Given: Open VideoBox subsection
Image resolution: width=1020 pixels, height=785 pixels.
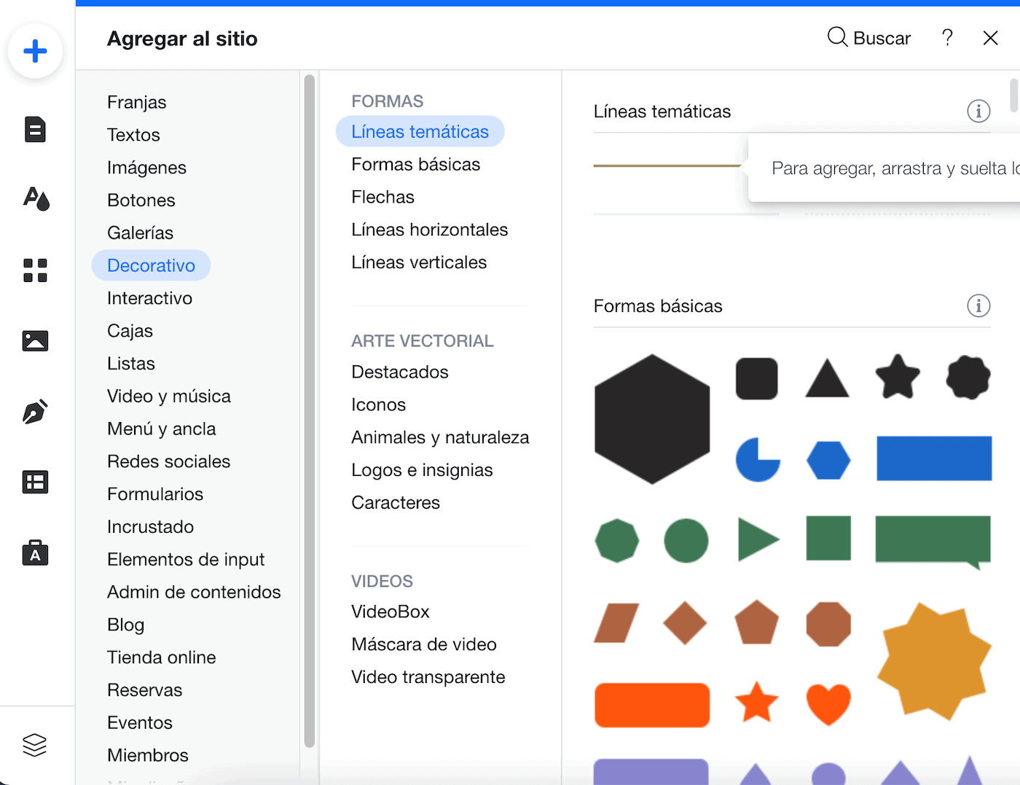Looking at the screenshot, I should pos(390,612).
